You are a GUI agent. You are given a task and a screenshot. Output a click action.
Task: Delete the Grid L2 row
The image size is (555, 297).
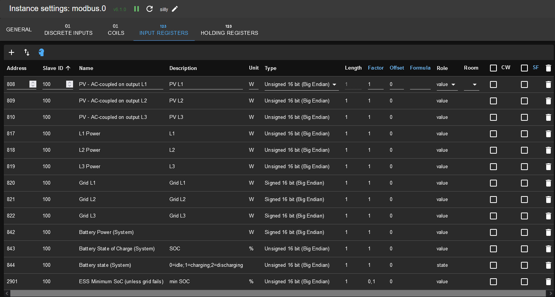click(x=548, y=200)
